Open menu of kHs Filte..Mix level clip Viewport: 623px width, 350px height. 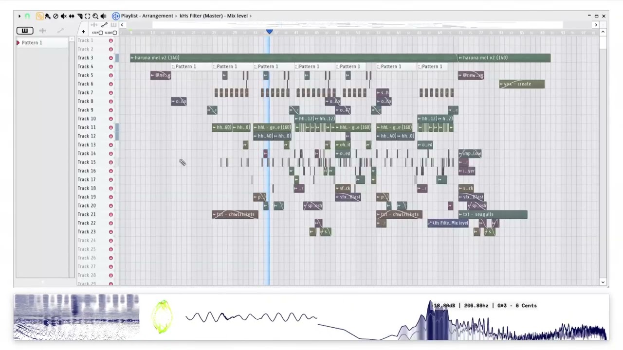tap(430, 223)
